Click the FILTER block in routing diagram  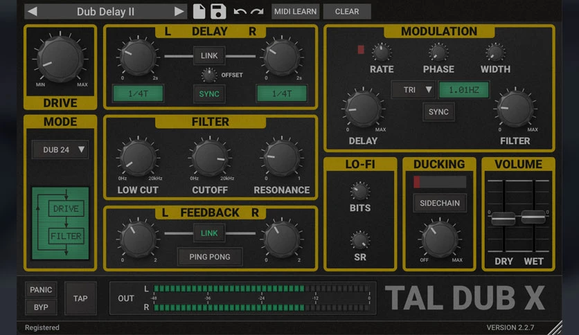coord(66,236)
